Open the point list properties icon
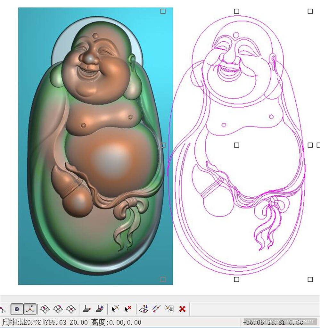This screenshot has width=320, height=328. [169, 309]
